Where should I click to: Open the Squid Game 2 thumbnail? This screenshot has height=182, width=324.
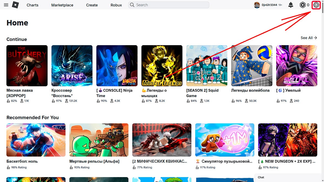pos(207,66)
